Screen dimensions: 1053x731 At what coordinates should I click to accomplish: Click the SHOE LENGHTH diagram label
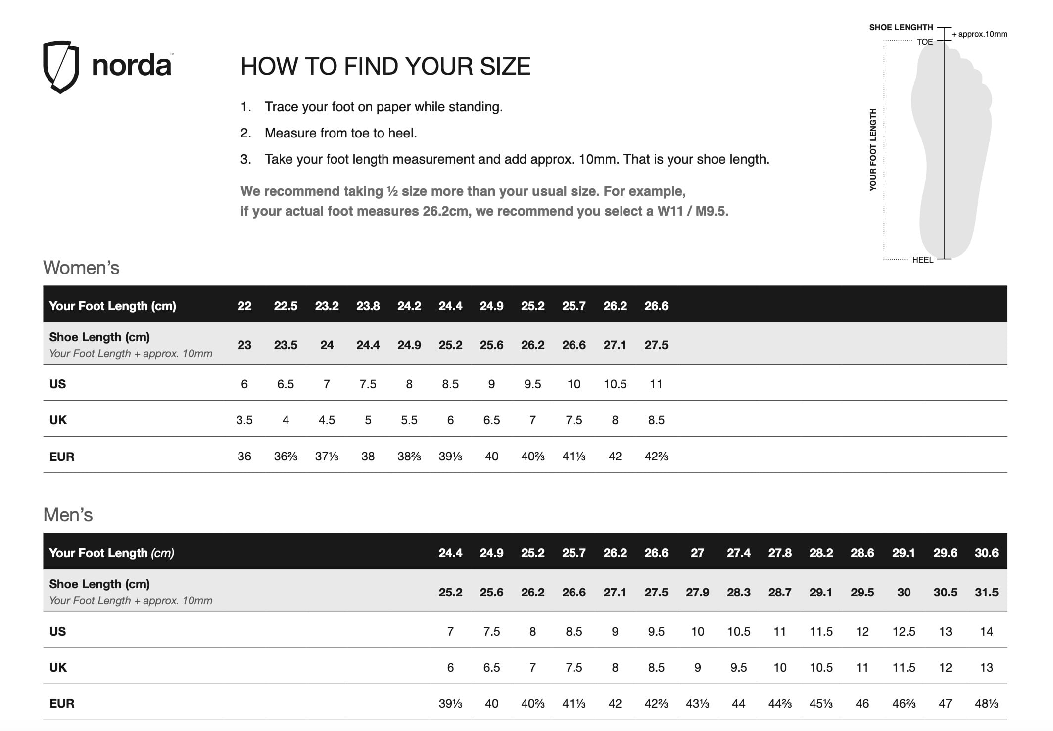(x=901, y=27)
